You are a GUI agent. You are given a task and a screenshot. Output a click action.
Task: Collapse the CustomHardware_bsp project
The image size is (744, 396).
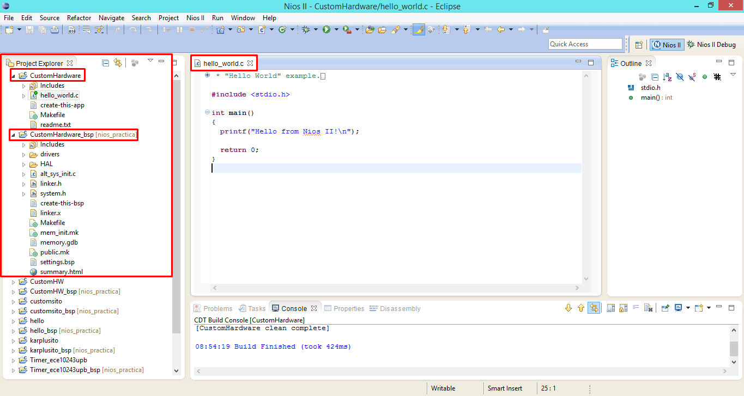pos(14,135)
